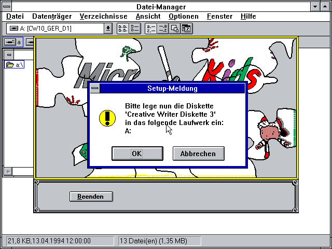Viewport: 332px width, 249px height.
Task: Open the Hilfe menu
Action: tap(248, 17)
